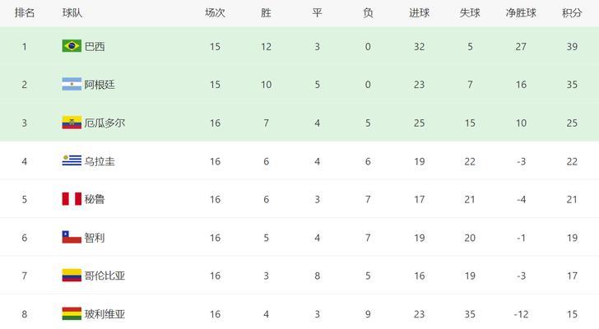Open the 乌拉圭 team page

click(x=100, y=161)
